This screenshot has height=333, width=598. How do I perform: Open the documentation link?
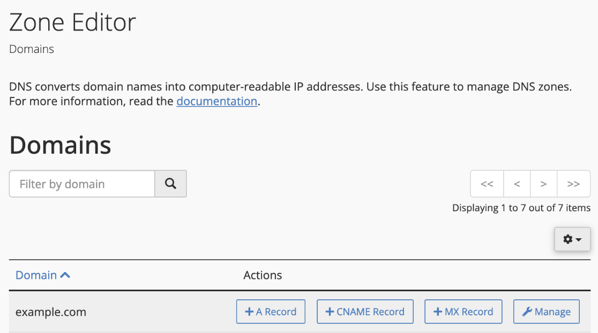216,101
